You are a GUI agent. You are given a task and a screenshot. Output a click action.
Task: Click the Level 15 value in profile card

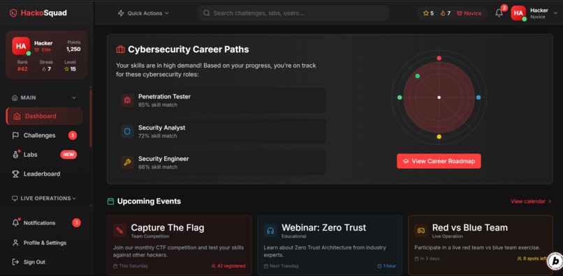(x=71, y=69)
